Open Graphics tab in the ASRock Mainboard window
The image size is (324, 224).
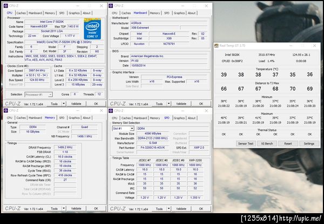click(x=179, y=12)
